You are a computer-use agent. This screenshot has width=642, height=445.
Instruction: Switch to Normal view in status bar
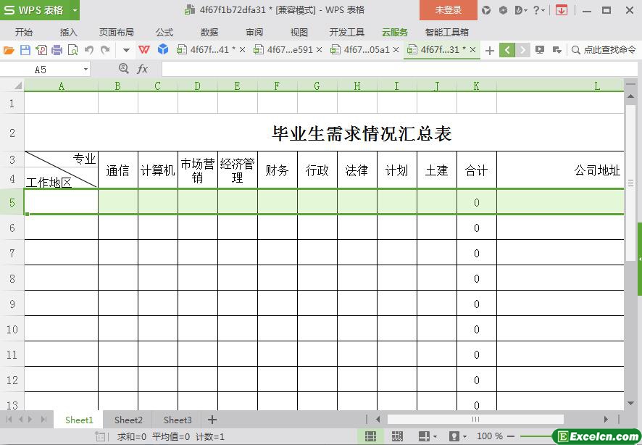[x=370, y=436]
